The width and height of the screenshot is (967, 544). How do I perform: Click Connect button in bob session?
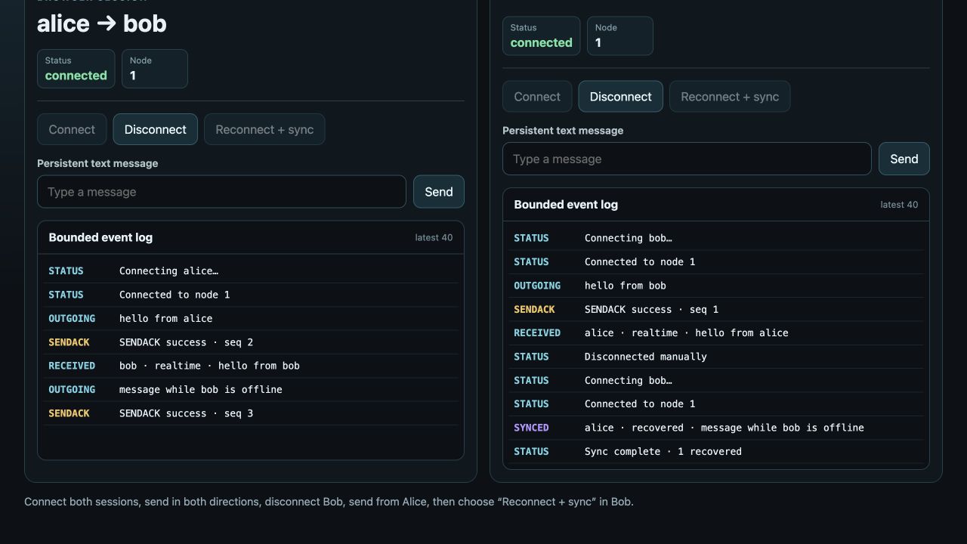[537, 97]
